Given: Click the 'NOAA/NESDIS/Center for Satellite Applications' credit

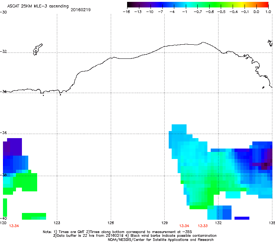Looking at the screenshot, I should 161,240.
